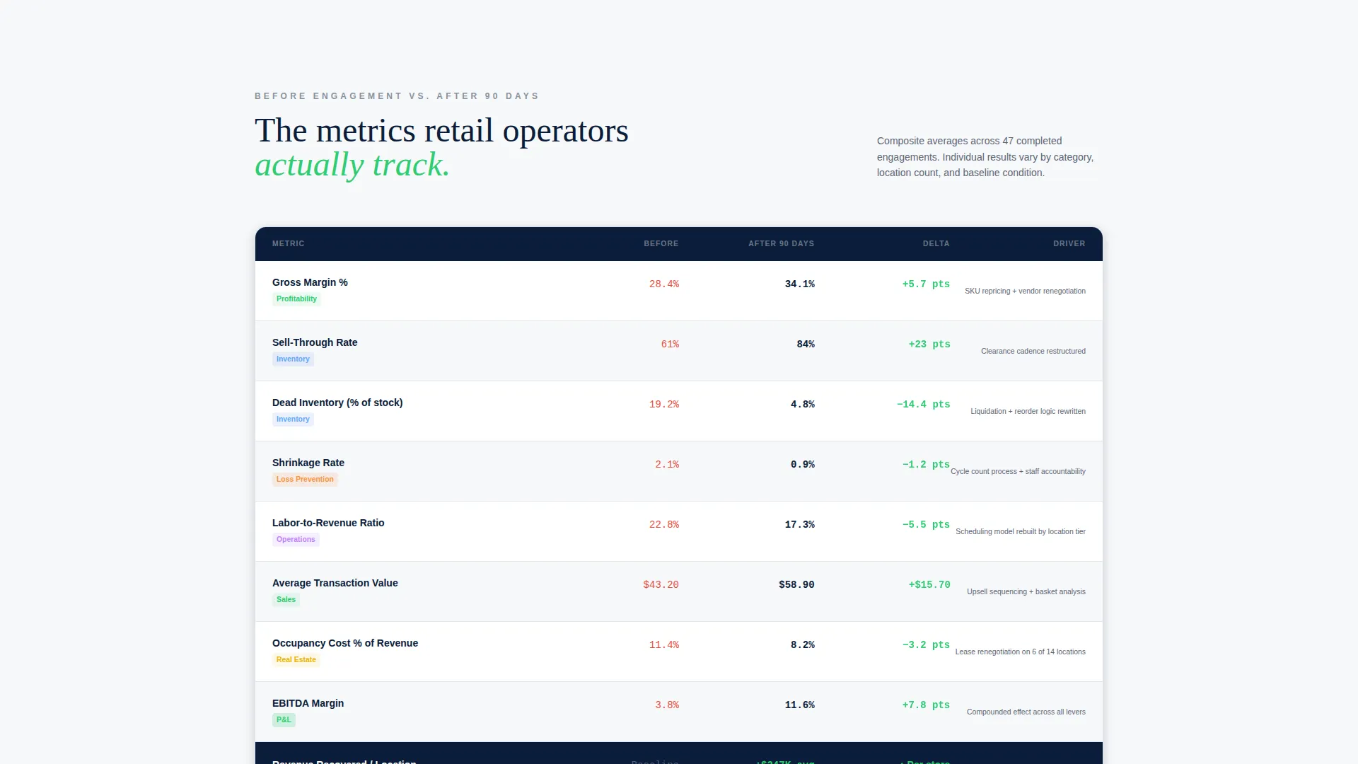Click 'Scheduling model rebuilt by location tier' text
Image resolution: width=1358 pixels, height=764 pixels.
(x=1020, y=531)
